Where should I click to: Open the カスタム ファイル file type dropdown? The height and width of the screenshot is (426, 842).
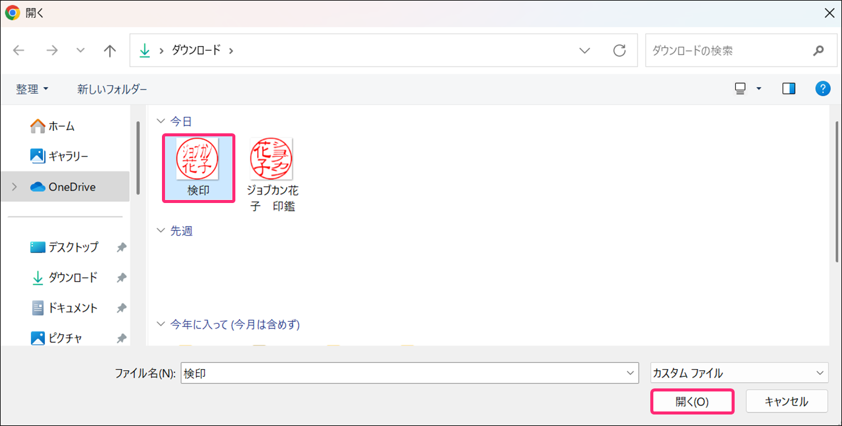(x=739, y=373)
